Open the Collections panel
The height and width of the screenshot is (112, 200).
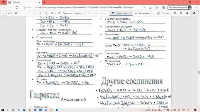pyautogui.click(x=163, y=7)
